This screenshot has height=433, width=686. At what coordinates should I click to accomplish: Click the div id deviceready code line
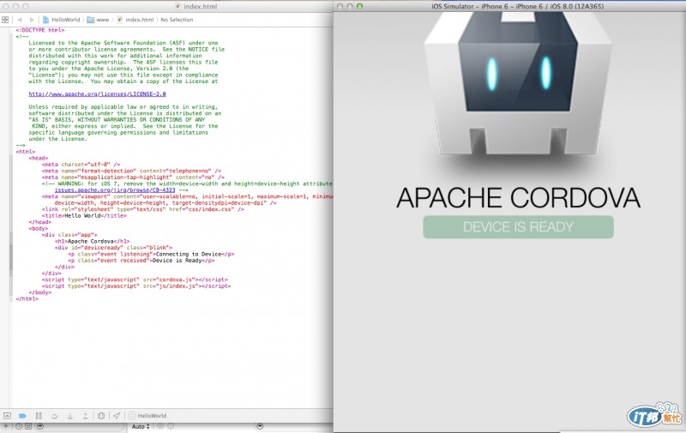point(114,248)
